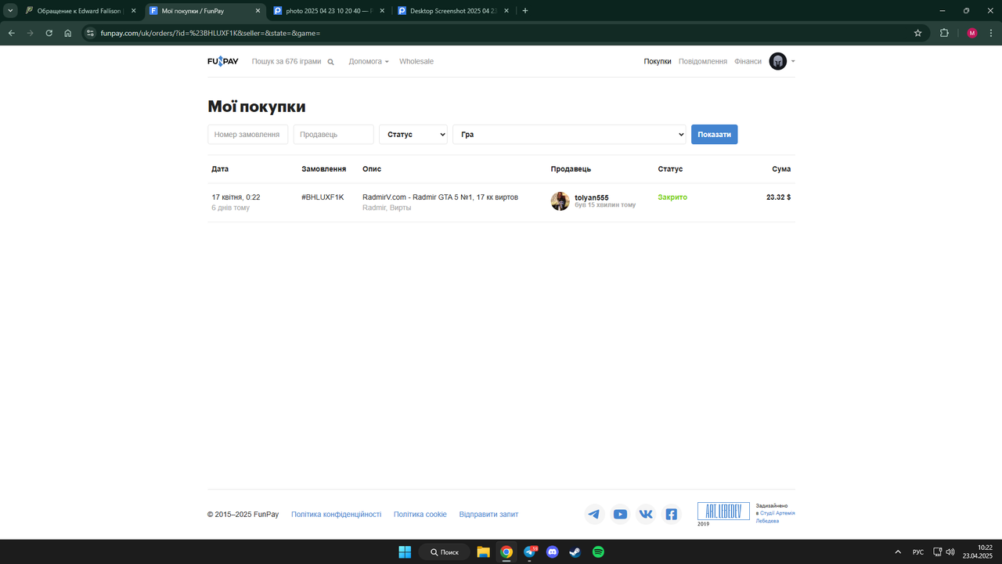The width and height of the screenshot is (1002, 564).
Task: Click the address bar URL
Action: click(211, 33)
